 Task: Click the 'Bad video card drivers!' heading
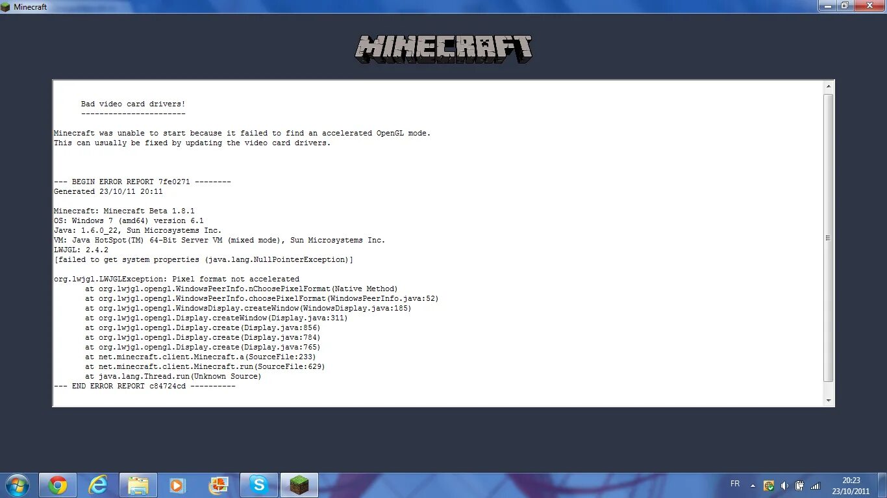point(133,104)
